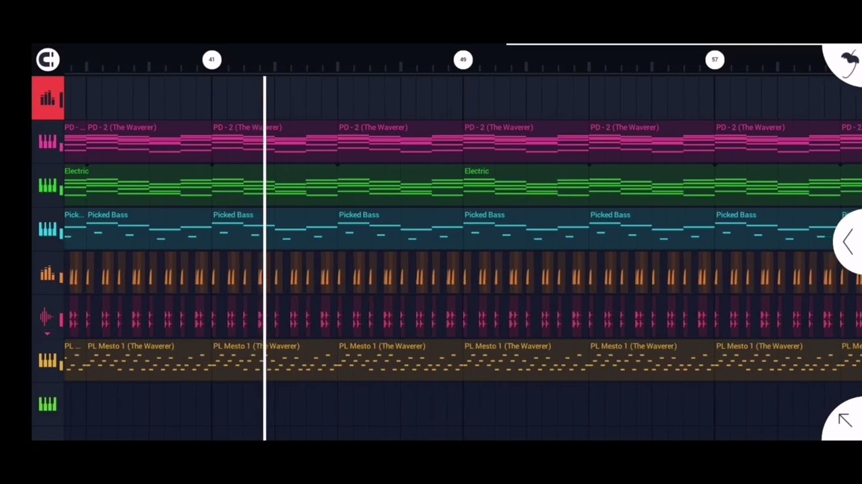Image resolution: width=862 pixels, height=484 pixels.
Task: Select the PL Mesto yellow keyboard icon
Action: [x=48, y=361]
